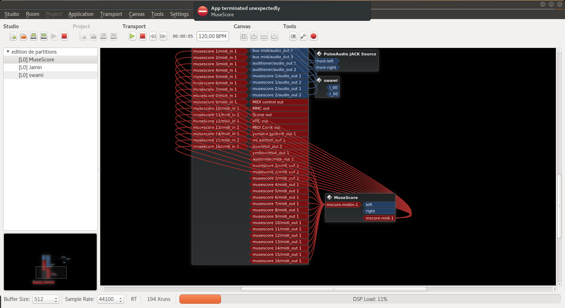Click the canvas zoom-to-fit icon
The image size is (565, 308).
[244, 36]
